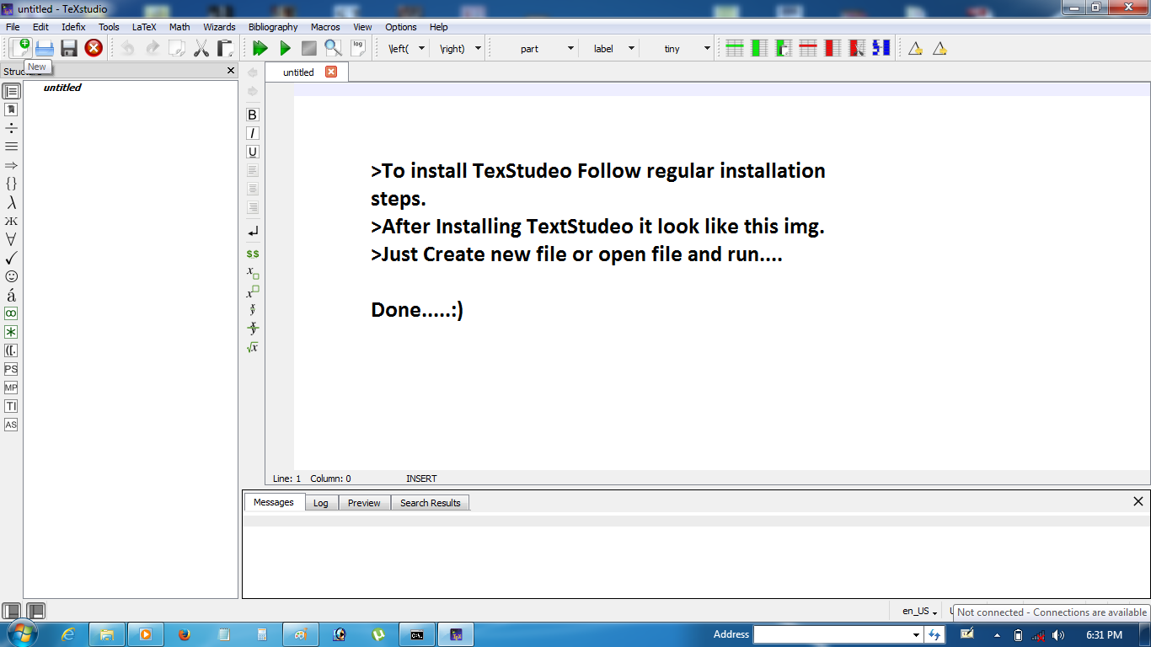Toggle bold formatting with the B icon

[x=251, y=115]
